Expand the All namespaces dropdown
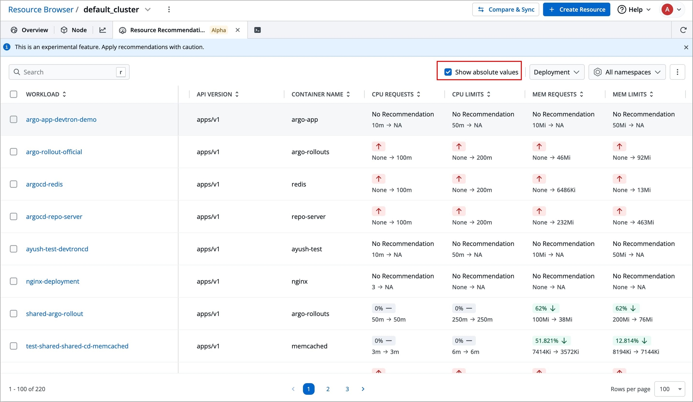Image resolution: width=693 pixels, height=402 pixels. coord(627,72)
